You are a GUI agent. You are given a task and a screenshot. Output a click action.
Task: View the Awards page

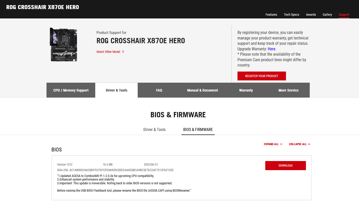point(311,14)
